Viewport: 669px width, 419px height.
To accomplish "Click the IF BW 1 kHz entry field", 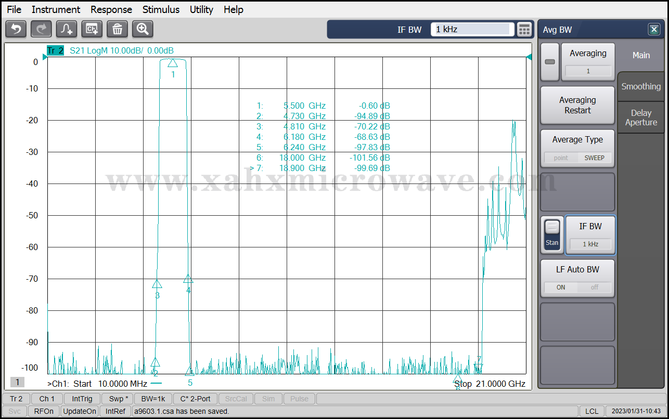I will point(472,30).
